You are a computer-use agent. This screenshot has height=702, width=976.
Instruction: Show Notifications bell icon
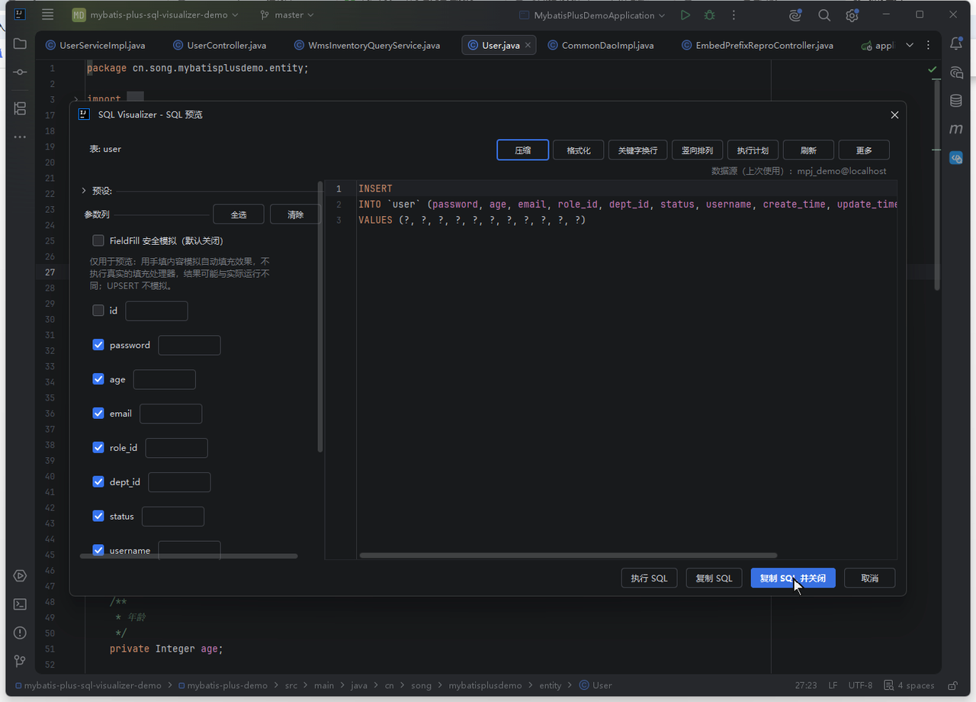click(956, 43)
